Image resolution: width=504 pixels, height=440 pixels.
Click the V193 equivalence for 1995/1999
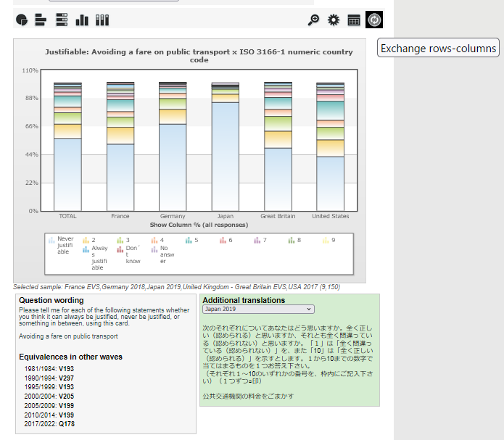click(66, 387)
